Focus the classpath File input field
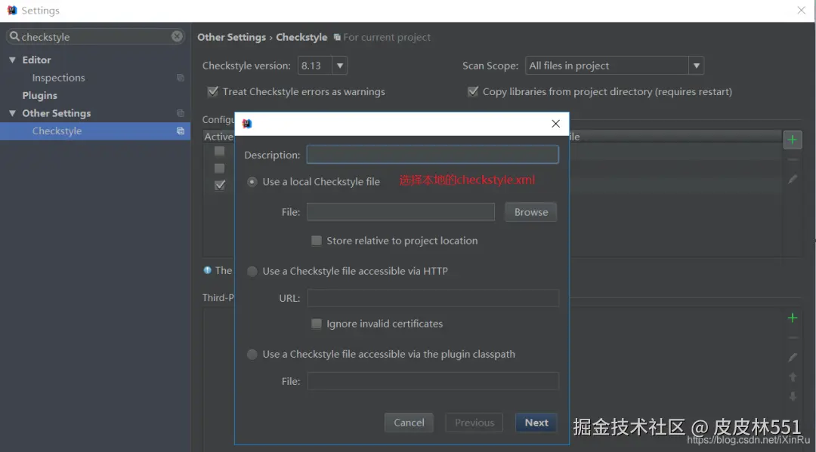 (x=433, y=381)
